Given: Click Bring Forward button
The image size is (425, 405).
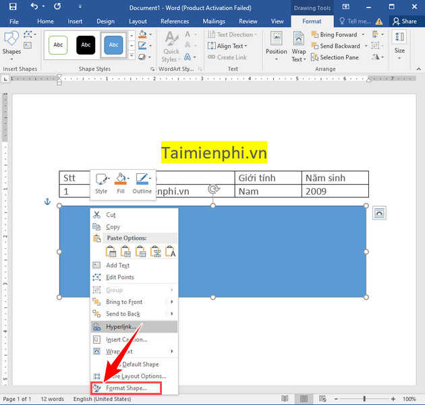Looking at the screenshot, I should coord(335,34).
